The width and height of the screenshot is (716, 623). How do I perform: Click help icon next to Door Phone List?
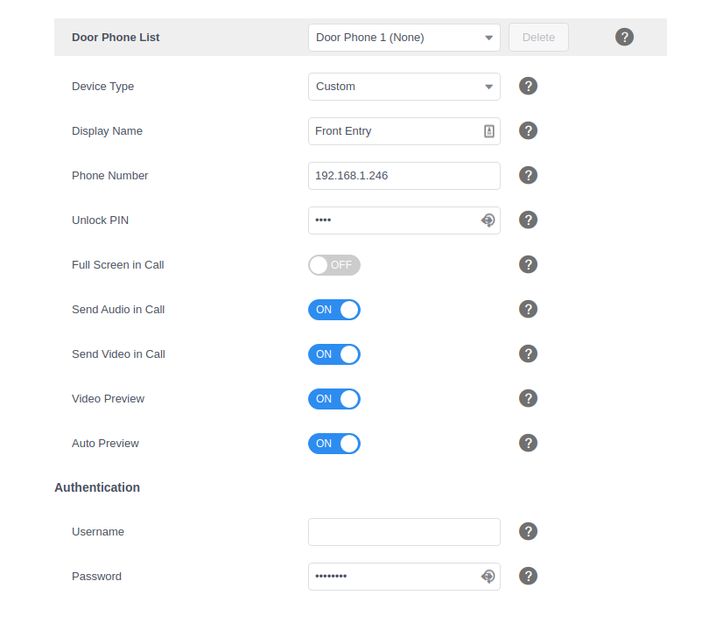624,37
